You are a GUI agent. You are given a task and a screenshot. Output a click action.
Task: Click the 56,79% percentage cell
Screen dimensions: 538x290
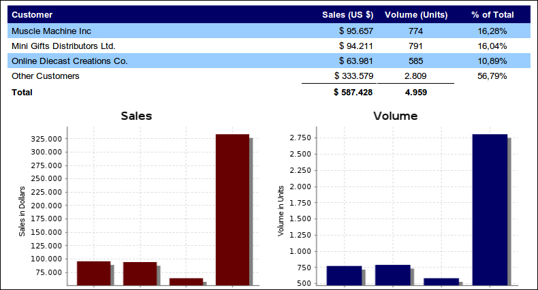point(492,76)
